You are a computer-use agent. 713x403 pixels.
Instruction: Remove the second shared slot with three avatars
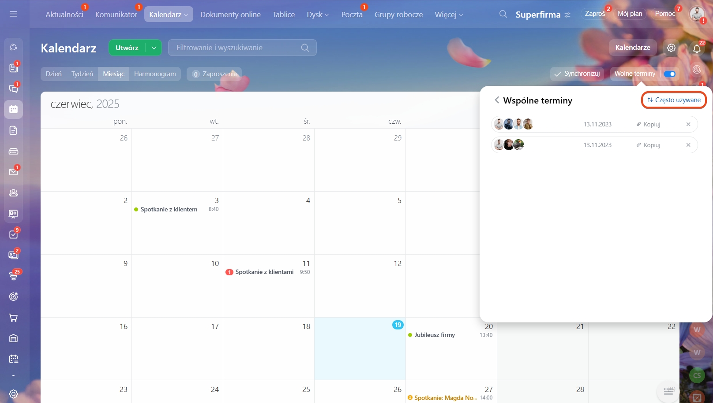(688, 145)
